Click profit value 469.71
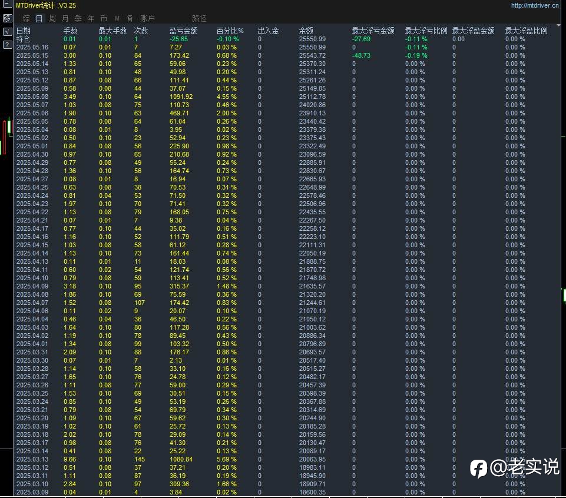This screenshot has height=498, width=566. pos(180,113)
